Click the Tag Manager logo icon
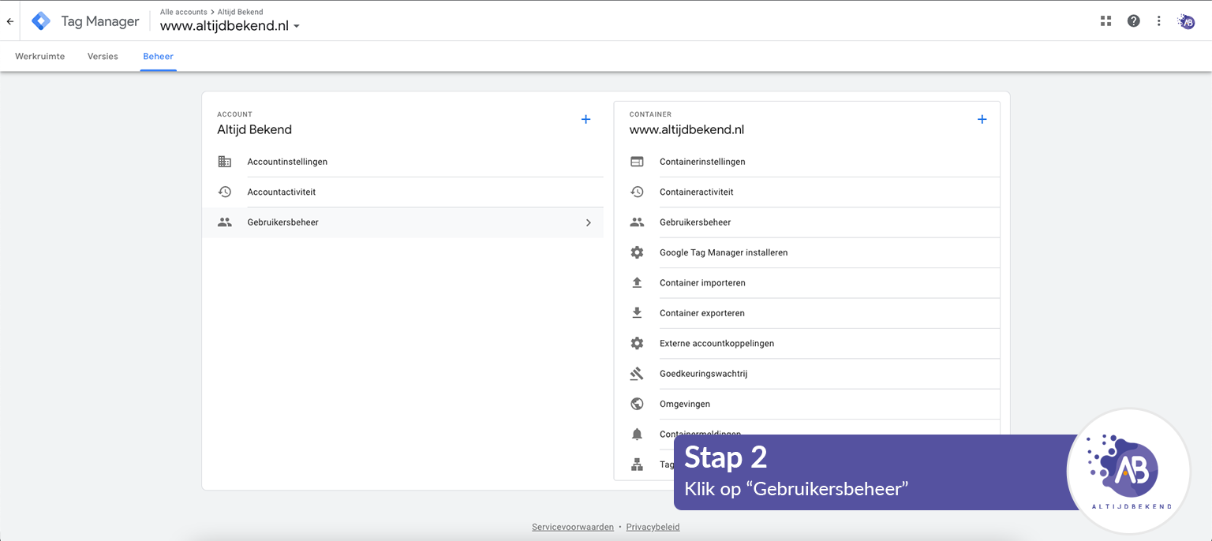1212x541 pixels. point(41,21)
